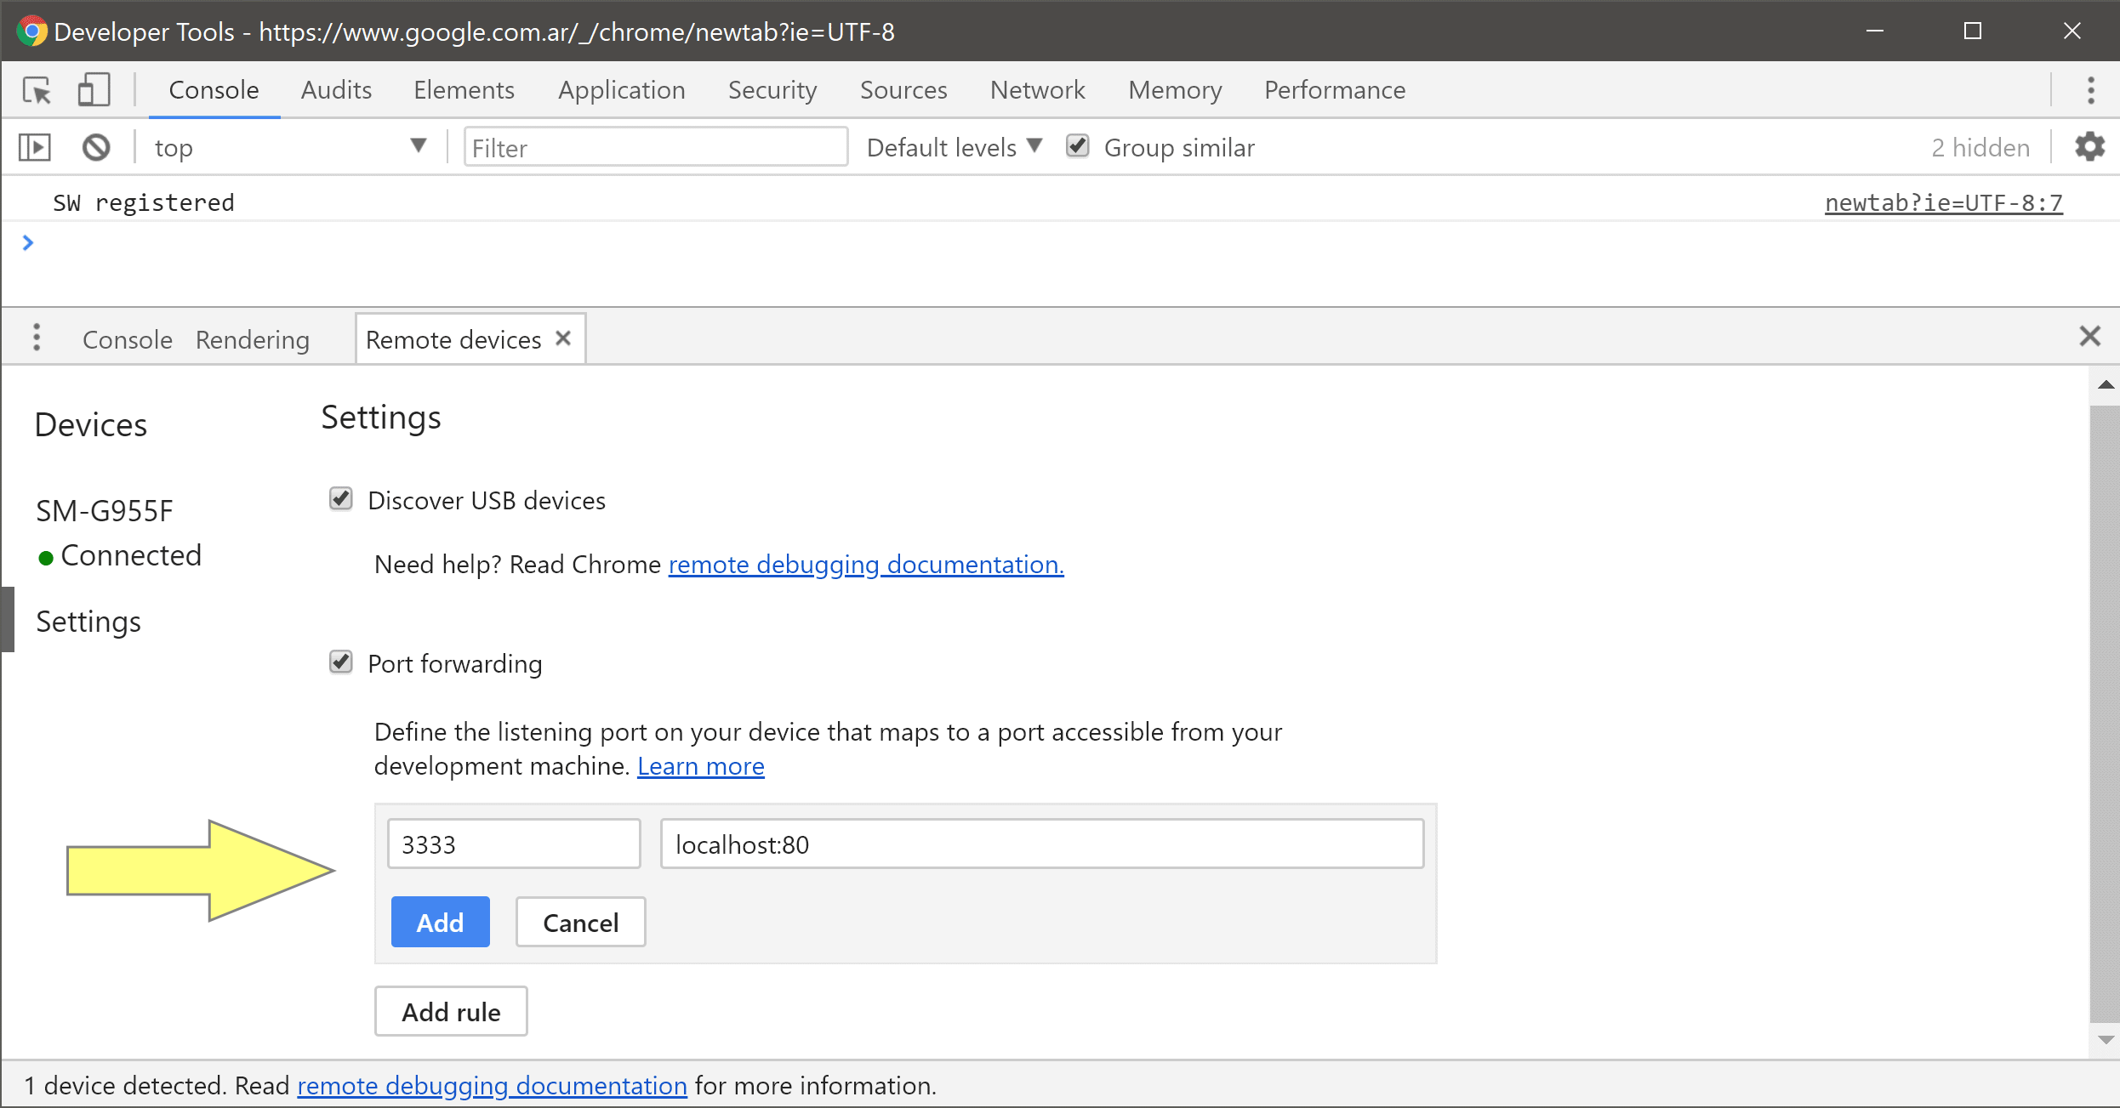Disable the Port forwarding checkbox
This screenshot has width=2120, height=1108.
click(x=341, y=662)
